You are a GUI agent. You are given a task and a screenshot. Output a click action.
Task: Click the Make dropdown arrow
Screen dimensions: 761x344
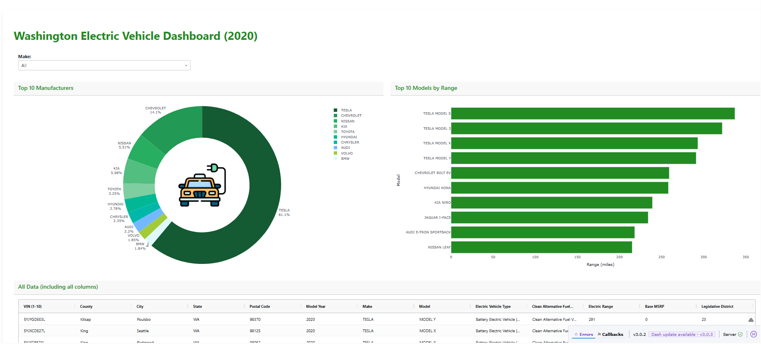pos(186,65)
